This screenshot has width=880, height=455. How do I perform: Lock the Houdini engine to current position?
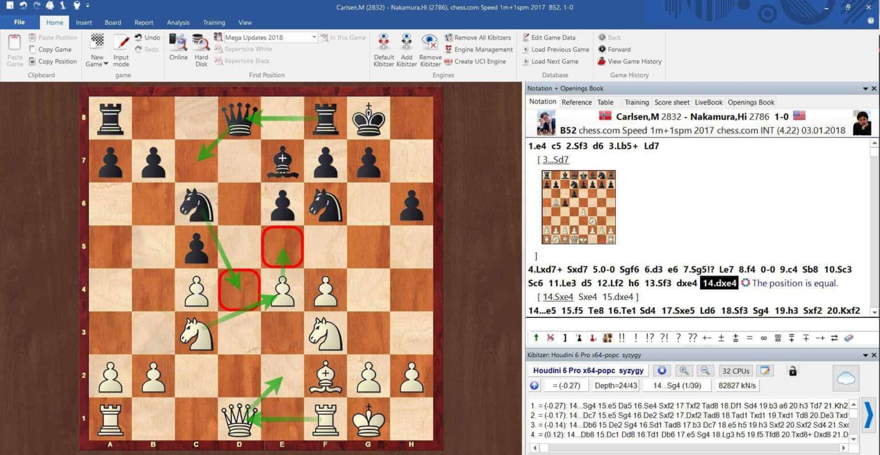tap(792, 371)
